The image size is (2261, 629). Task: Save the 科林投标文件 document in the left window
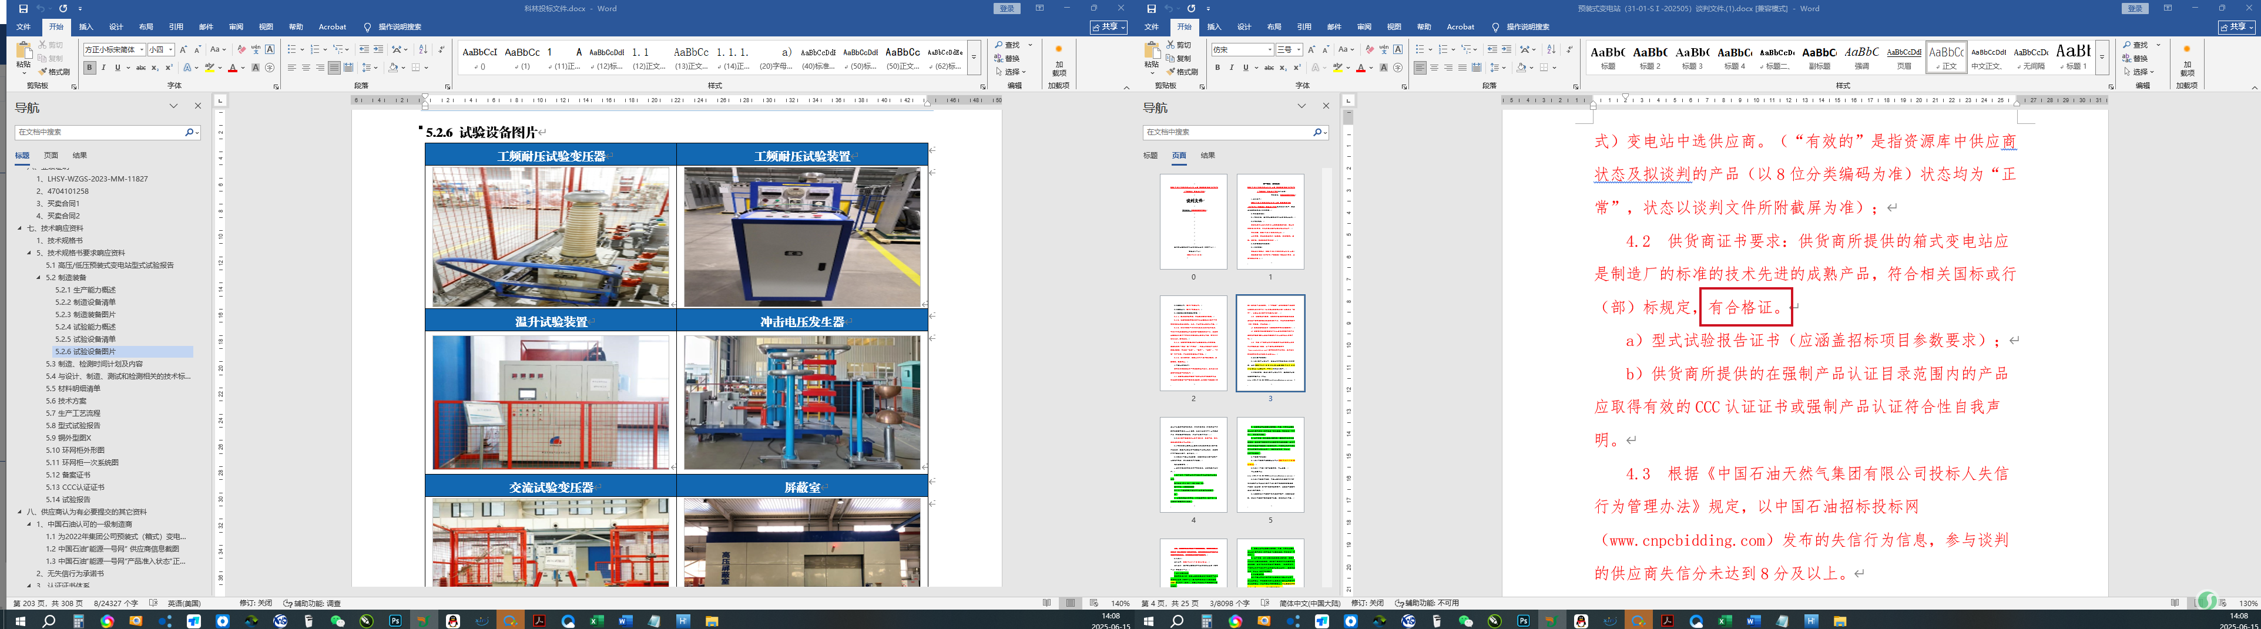coord(23,9)
